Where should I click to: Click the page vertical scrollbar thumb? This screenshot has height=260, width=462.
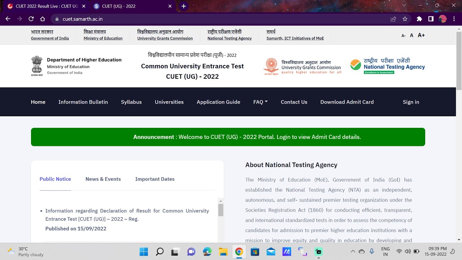tap(459, 60)
